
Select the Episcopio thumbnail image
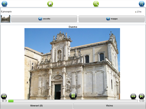(5, 19)
